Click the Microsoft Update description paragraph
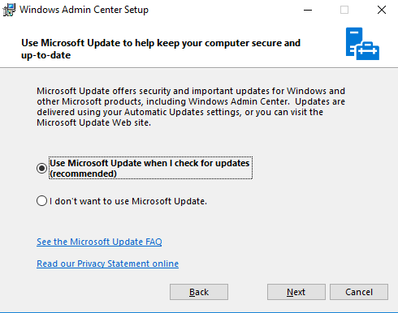Image resolution: width=398 pixels, height=313 pixels. (191, 106)
